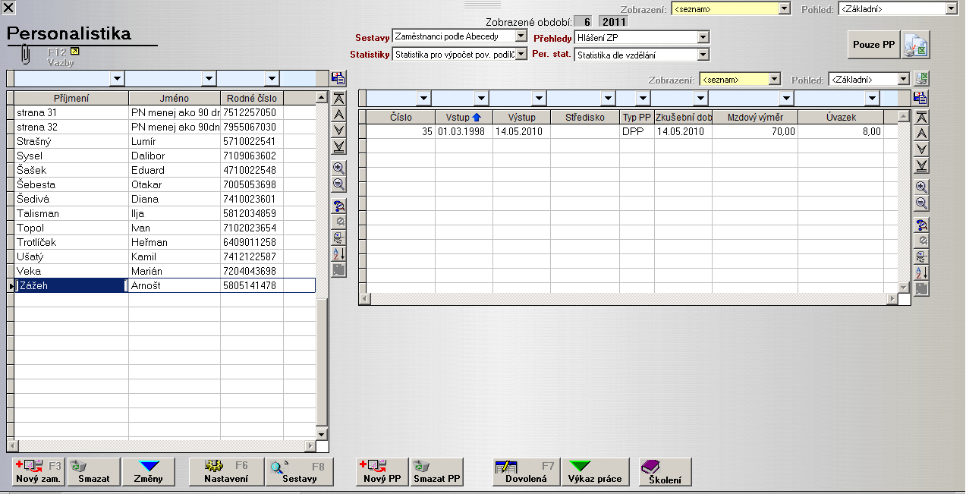The image size is (966, 494).
Task: Click zoom in icon beside PP grid
Action: (x=921, y=187)
